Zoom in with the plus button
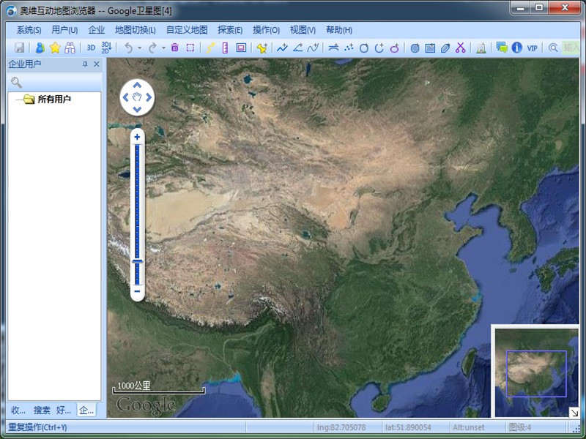Image resolution: width=586 pixels, height=439 pixels. coord(137,137)
